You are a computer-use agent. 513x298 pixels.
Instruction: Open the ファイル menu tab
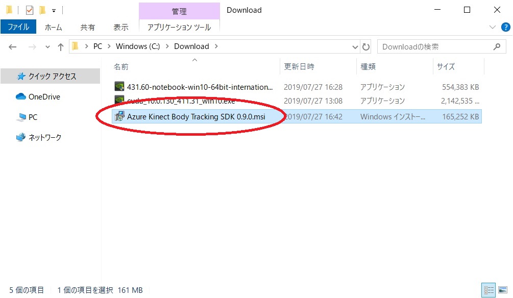point(18,27)
